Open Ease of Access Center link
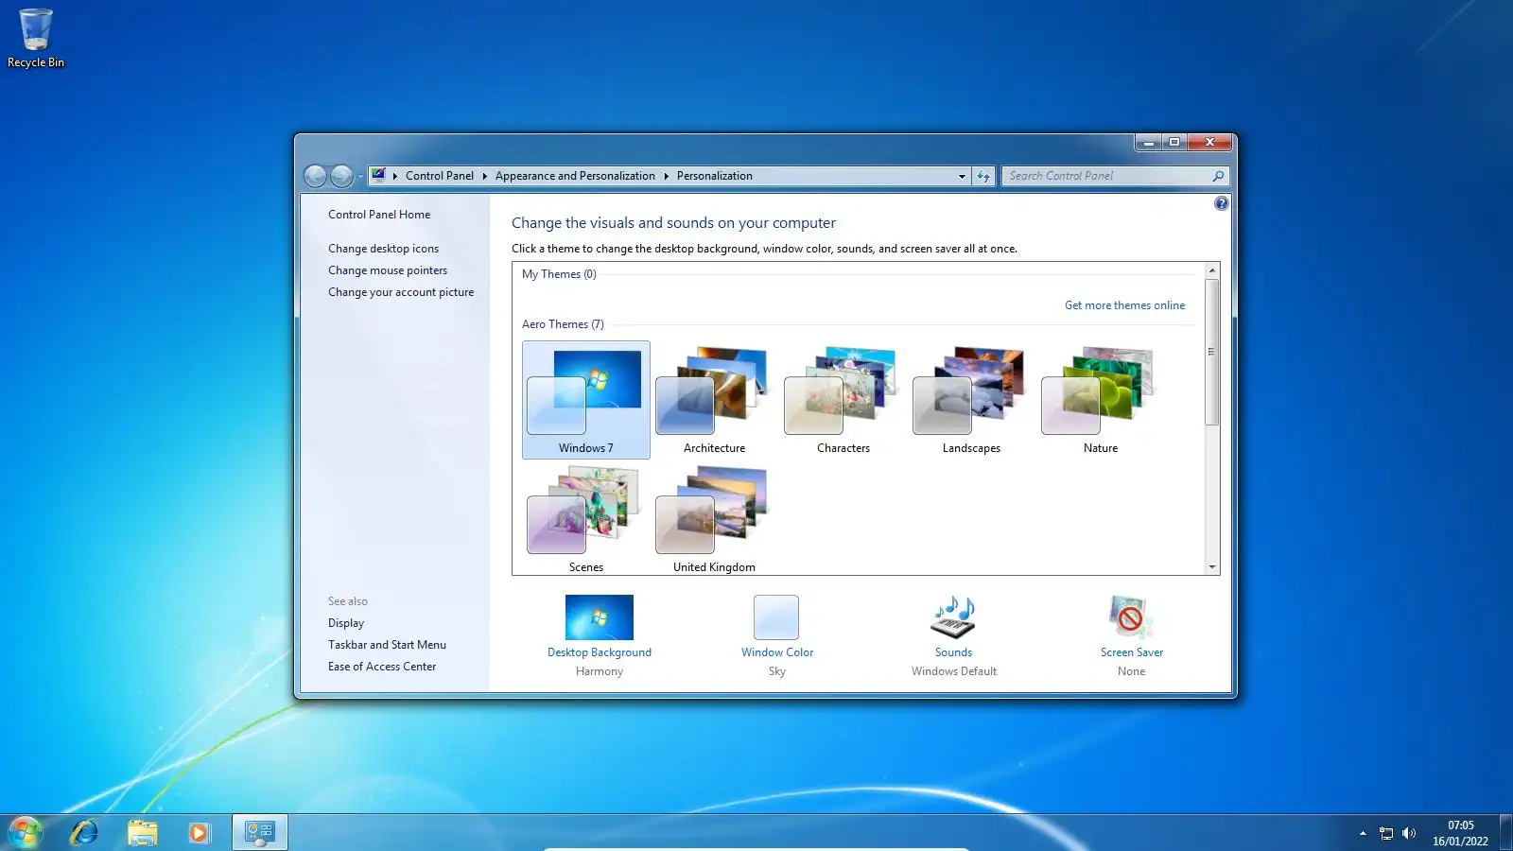The width and height of the screenshot is (1513, 851). pos(382,667)
